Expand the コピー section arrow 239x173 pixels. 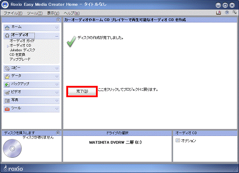(57, 68)
